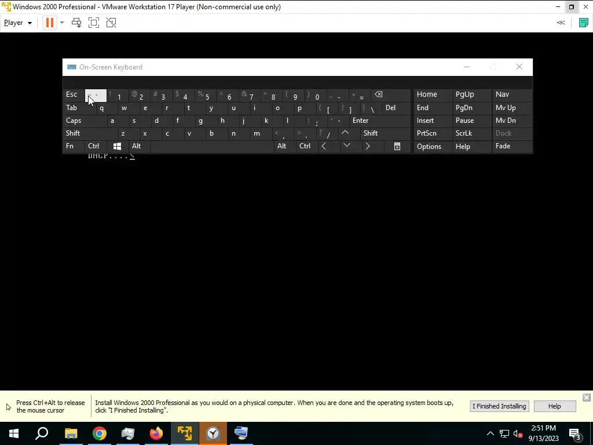Image resolution: width=593 pixels, height=445 pixels.
Task: Open the notification center icon
Action: [575, 433]
